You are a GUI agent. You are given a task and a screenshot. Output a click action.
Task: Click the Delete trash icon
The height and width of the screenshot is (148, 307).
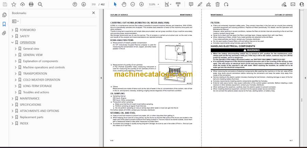click(x=218, y=4)
